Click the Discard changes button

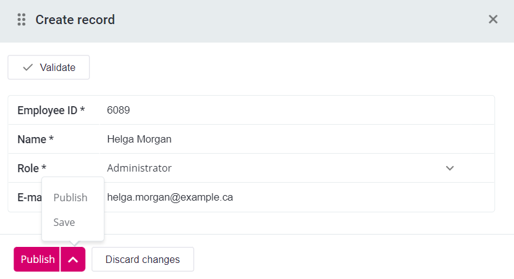[143, 259]
